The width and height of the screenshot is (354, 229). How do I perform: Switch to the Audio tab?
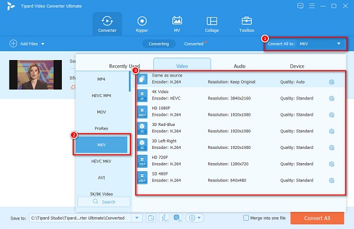coord(240,66)
